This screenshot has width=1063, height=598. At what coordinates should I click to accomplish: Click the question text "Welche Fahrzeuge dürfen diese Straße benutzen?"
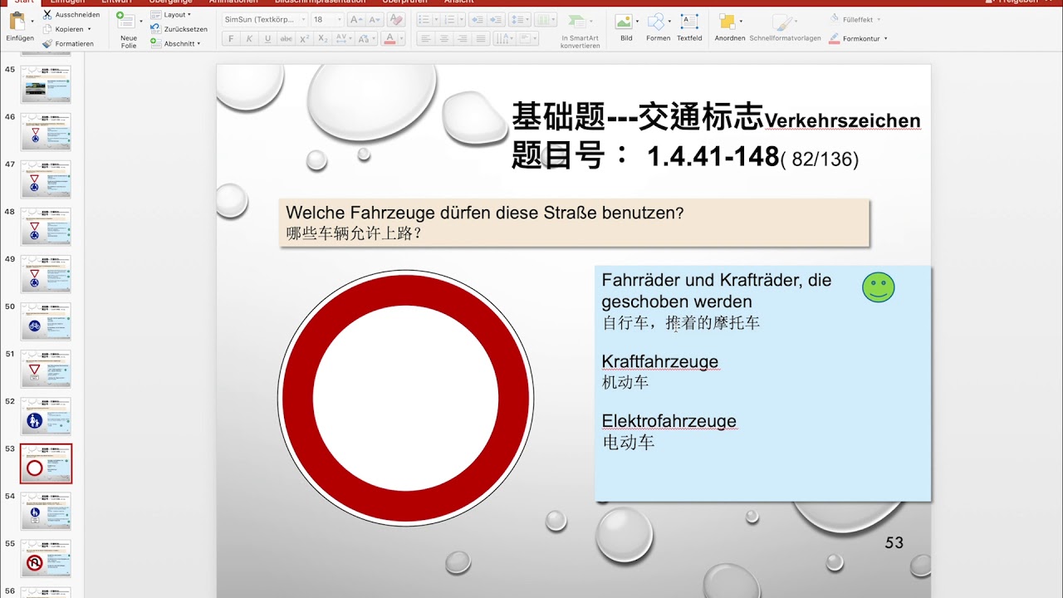coord(485,213)
